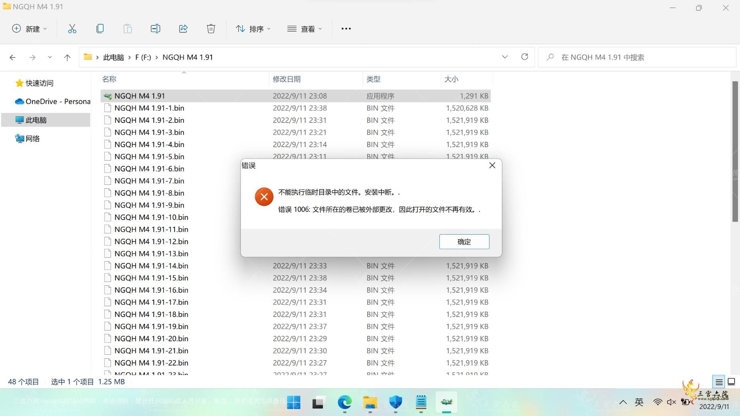
Task: Select file NGQH M4 1.91-2.bin
Action: [x=296, y=120]
